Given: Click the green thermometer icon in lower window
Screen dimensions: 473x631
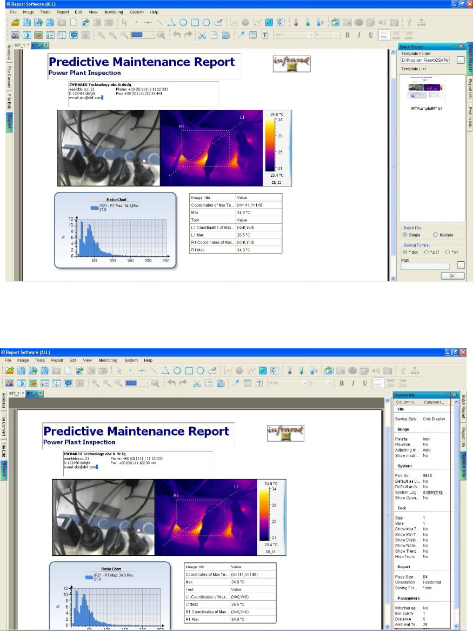Looking at the screenshot, I should pyautogui.click(x=302, y=370).
